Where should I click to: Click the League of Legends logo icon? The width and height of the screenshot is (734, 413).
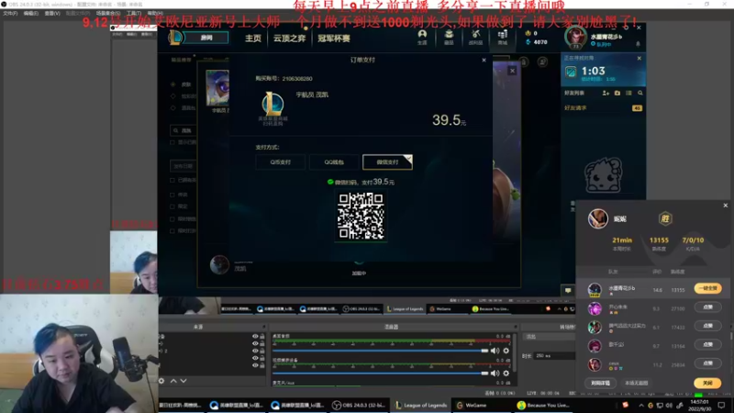[x=175, y=38]
